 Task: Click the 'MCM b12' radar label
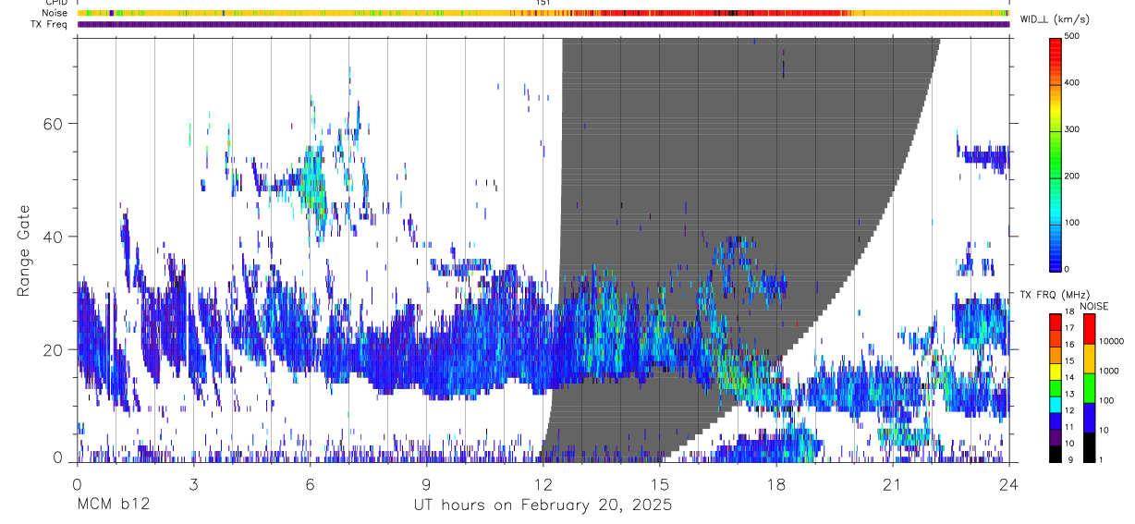(113, 505)
